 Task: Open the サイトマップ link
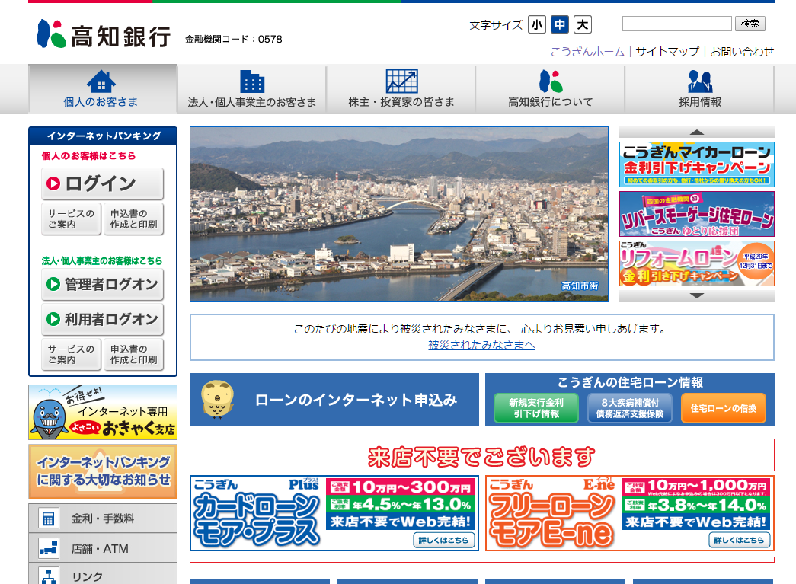pyautogui.click(x=667, y=52)
